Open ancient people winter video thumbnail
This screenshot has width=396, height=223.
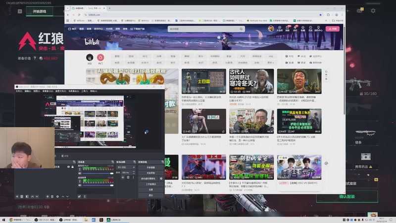pyautogui.click(x=251, y=81)
